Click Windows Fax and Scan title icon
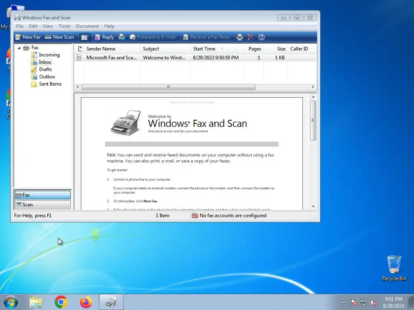This screenshot has width=414, height=310. (x=17, y=18)
